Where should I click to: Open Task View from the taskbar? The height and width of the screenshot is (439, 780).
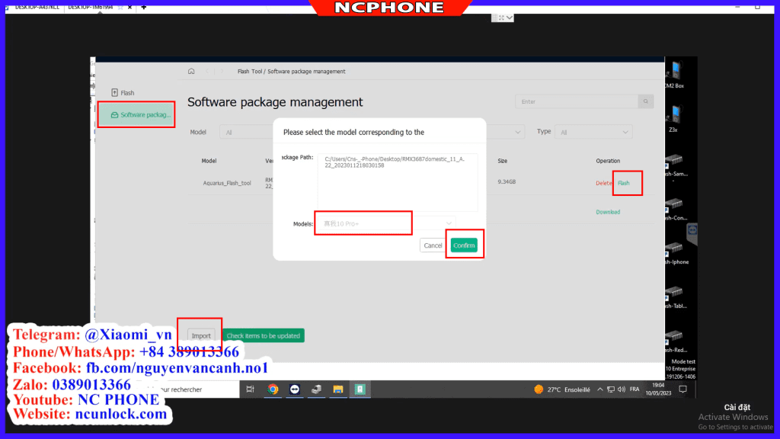coord(249,389)
